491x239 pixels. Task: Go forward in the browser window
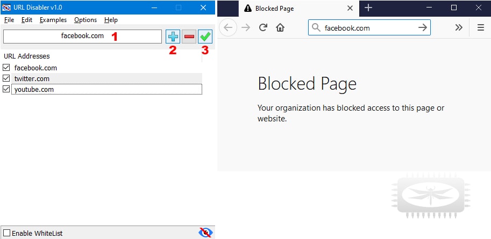tap(246, 27)
